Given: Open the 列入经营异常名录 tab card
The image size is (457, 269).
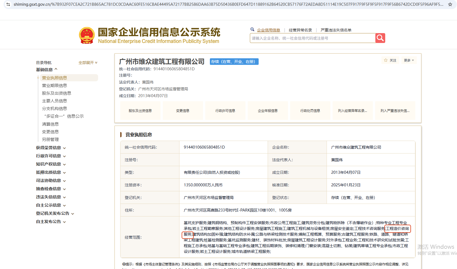Looking at the screenshot, I should click(x=353, y=111).
